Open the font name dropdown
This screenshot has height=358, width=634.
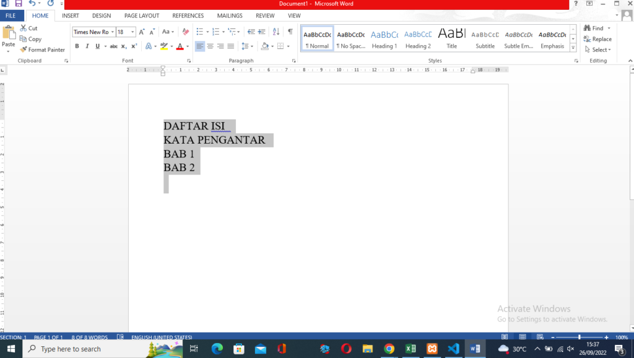(112, 32)
